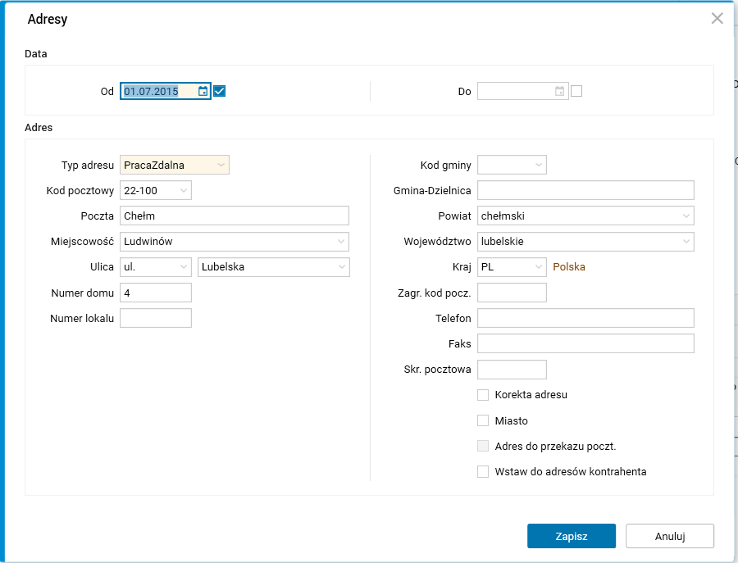
Task: Click the Poczta text field
Action: (235, 216)
